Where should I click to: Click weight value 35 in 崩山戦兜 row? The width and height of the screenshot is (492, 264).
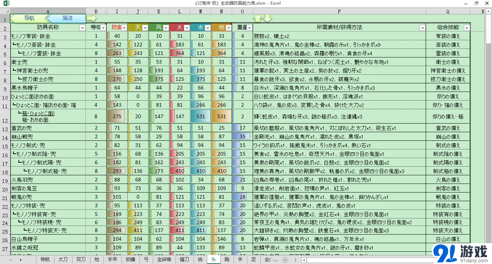coord(242,137)
